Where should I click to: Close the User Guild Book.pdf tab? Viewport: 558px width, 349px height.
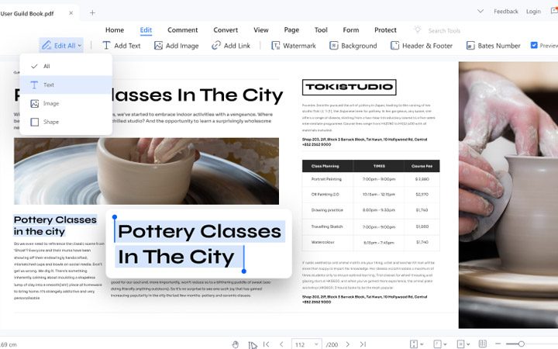[71, 13]
